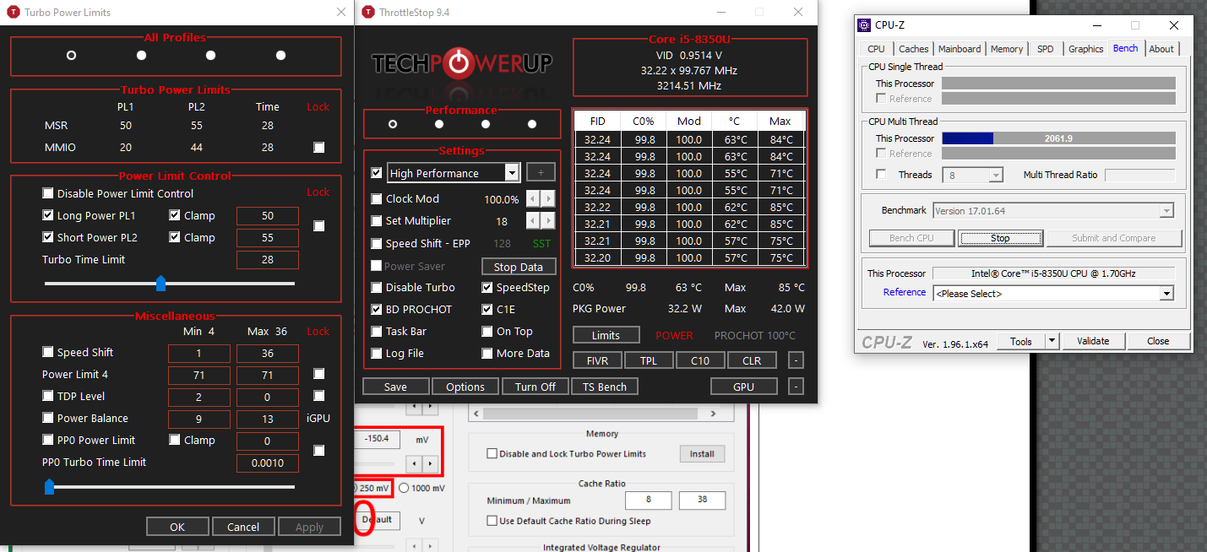1207x552 pixels.
Task: Switch to CPU-Z Memory tab
Action: pyautogui.click(x=1007, y=49)
